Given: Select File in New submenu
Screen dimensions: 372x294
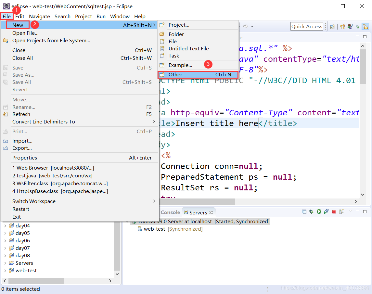Looking at the screenshot, I should pyautogui.click(x=198, y=41).
